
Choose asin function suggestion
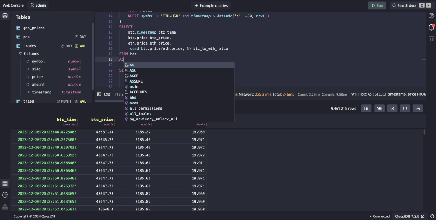[x=179, y=86]
